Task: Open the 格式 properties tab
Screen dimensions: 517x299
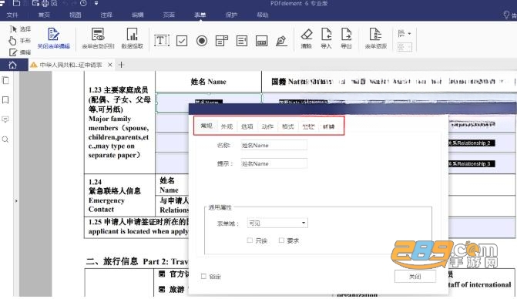Action: (x=288, y=126)
